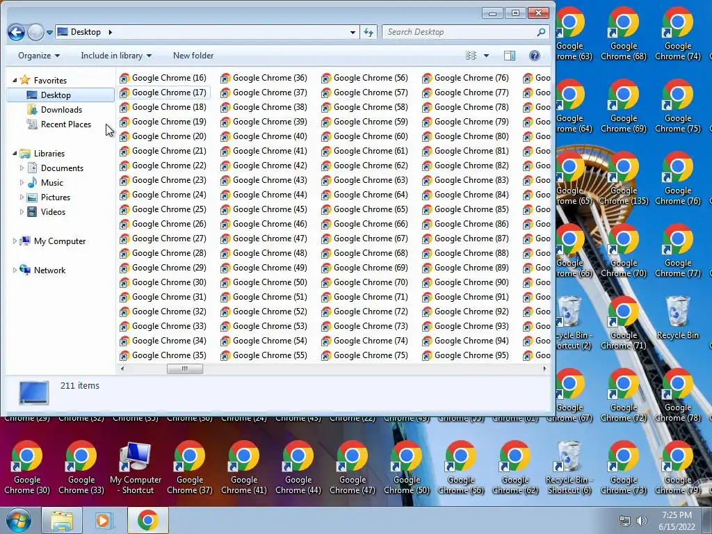
Task: Click the horizontal scrollbar right arrow
Action: pyautogui.click(x=544, y=369)
